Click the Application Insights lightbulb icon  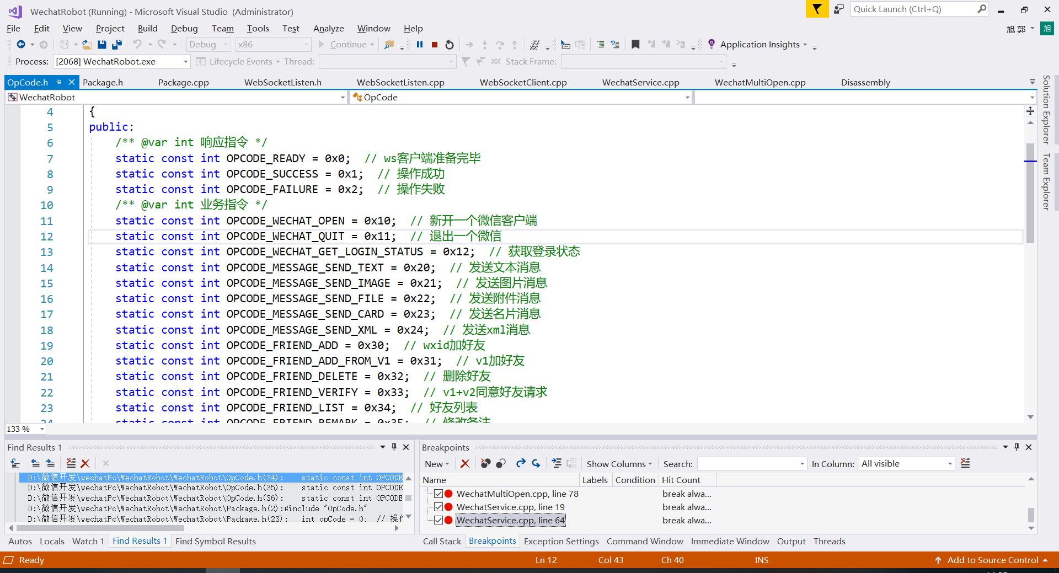(x=712, y=44)
